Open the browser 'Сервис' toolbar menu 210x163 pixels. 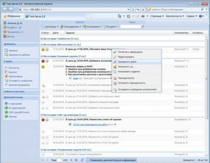[192, 16]
